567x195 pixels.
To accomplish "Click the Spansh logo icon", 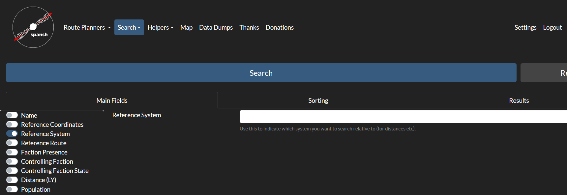I will pyautogui.click(x=33, y=27).
